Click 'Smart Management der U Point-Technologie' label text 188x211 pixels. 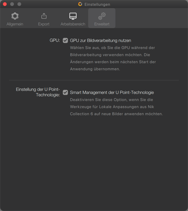pos(112,92)
